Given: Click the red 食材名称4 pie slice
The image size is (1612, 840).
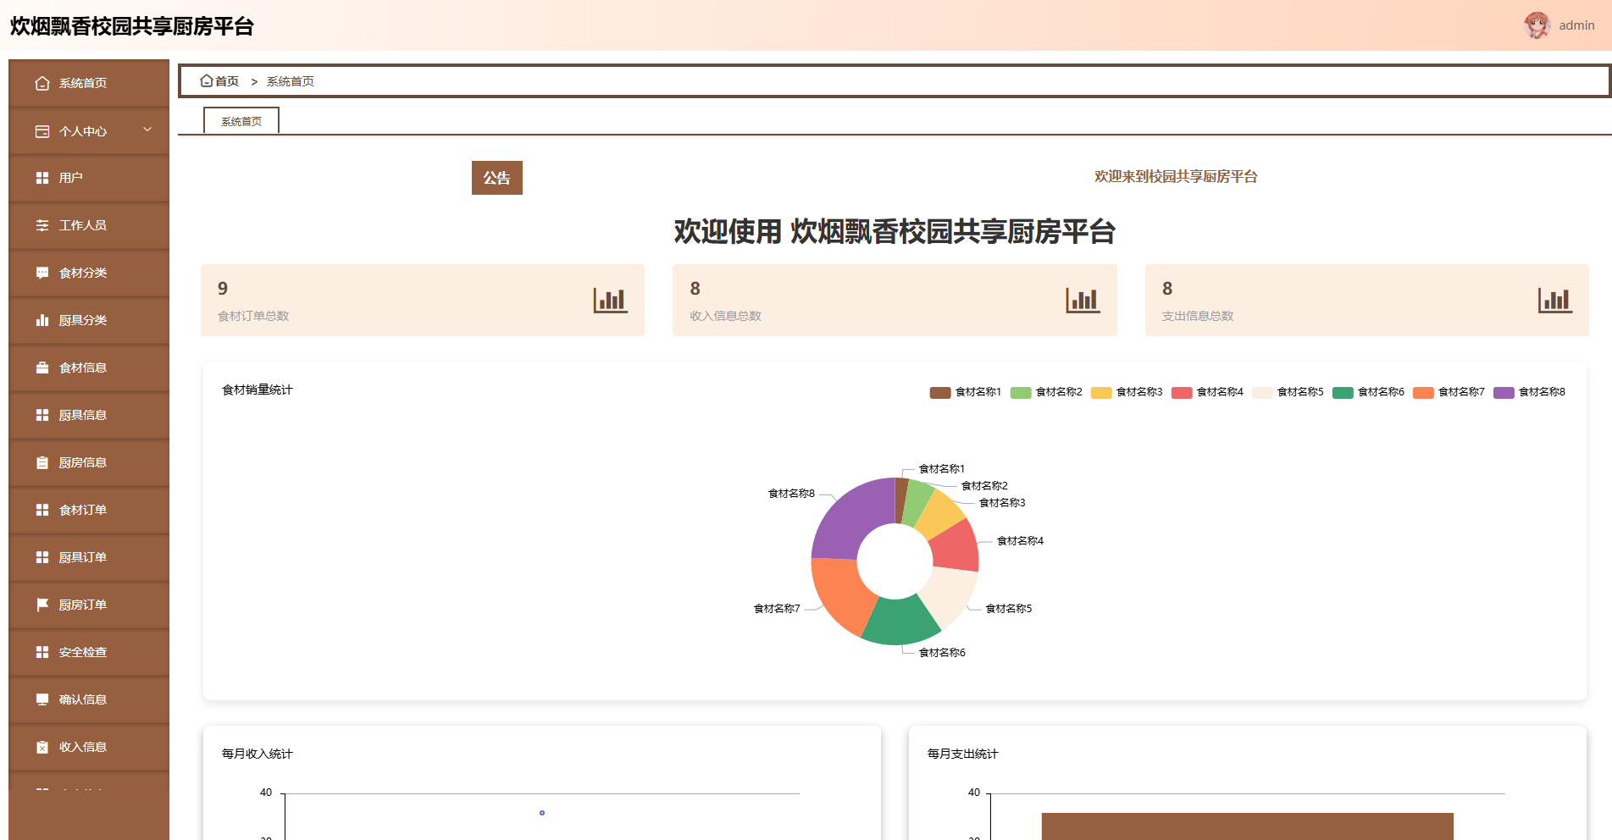Looking at the screenshot, I should point(957,546).
